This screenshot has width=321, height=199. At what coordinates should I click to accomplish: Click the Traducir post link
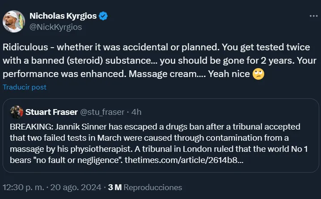pos(24,87)
